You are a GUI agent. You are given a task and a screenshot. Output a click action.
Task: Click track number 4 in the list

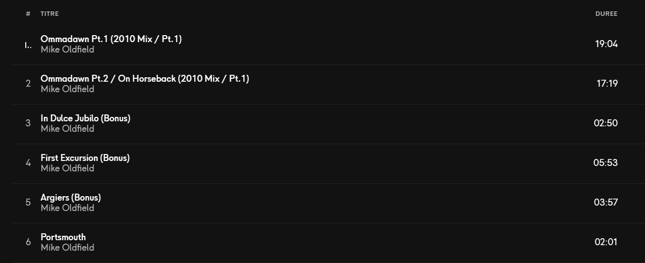[28, 162]
